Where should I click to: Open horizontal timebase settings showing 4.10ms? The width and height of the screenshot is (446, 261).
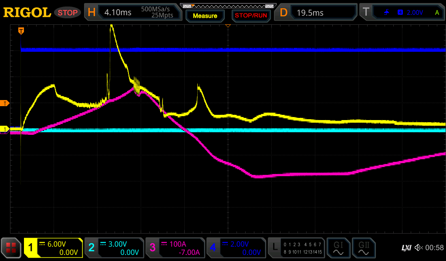tap(133, 12)
